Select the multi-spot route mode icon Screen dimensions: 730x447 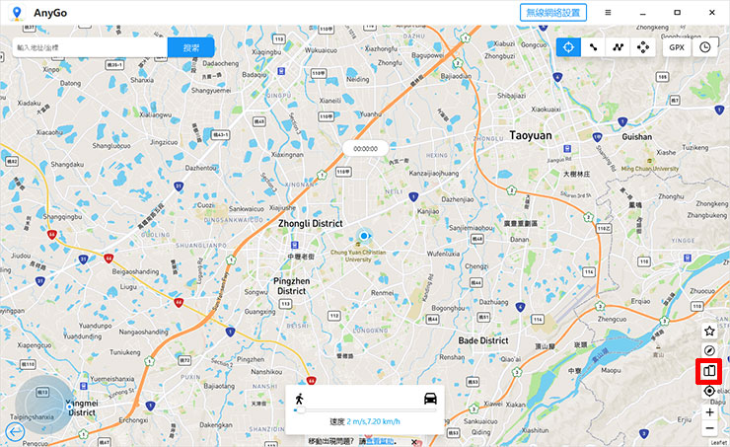point(618,47)
